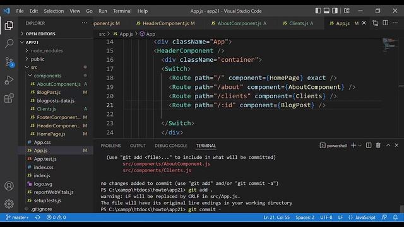This screenshot has width=404, height=227.
Task: Switch to the HeaderComponent.js tab
Action: [165, 23]
